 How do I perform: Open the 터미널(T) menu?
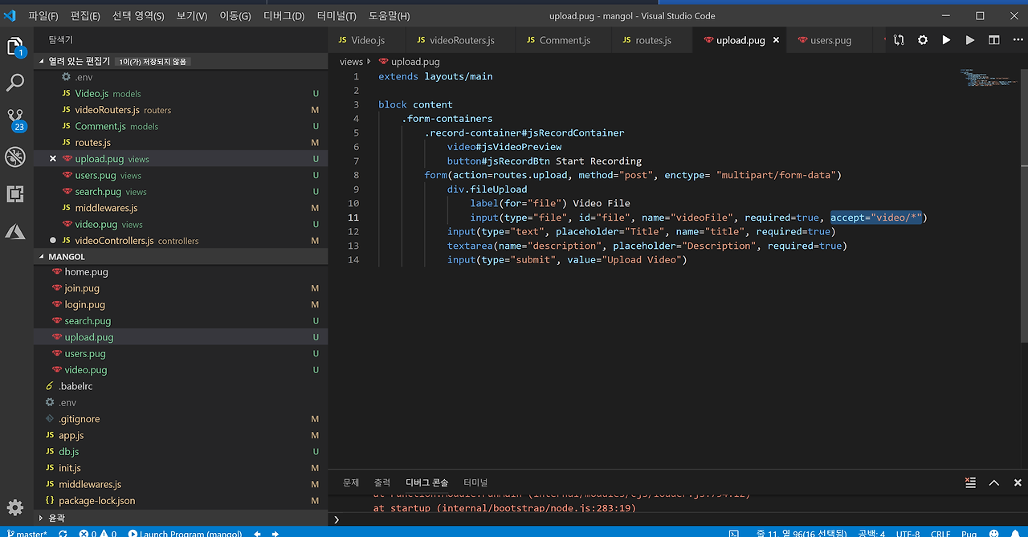[x=337, y=16]
